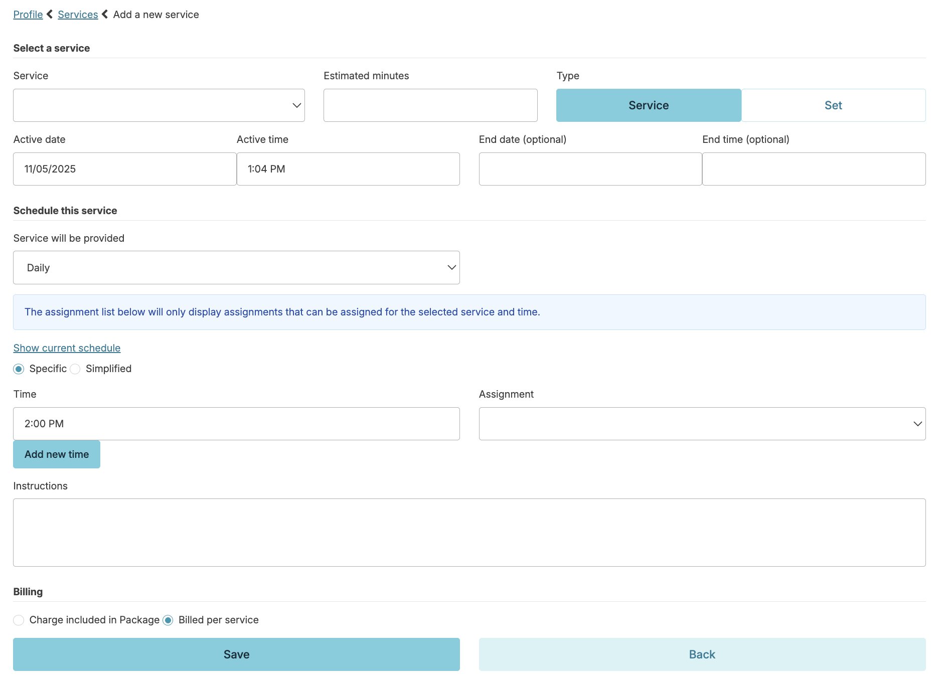This screenshot has width=940, height=682.
Task: Expand the Service will be provided dropdown
Action: (237, 268)
